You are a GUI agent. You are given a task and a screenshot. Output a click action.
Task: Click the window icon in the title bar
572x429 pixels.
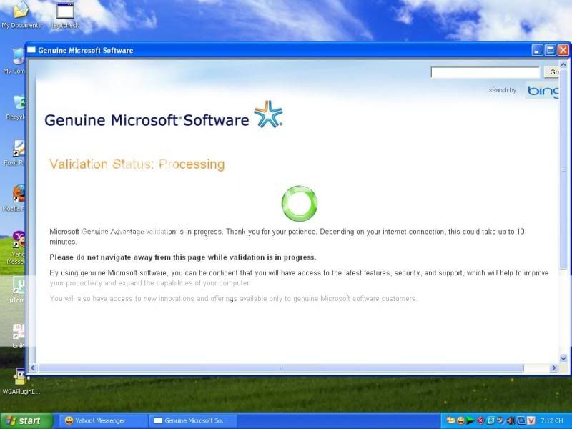[x=31, y=50]
